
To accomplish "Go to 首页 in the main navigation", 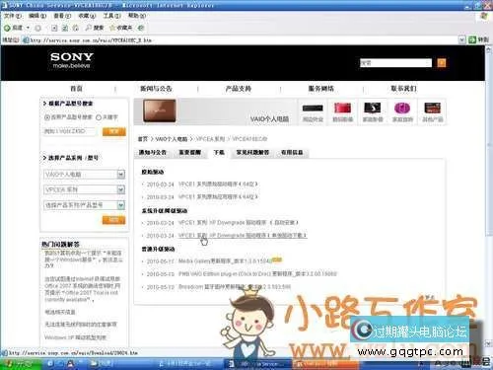I will 77,89.
